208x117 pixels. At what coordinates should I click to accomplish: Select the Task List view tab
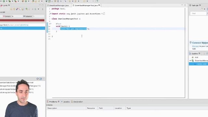[195, 5]
